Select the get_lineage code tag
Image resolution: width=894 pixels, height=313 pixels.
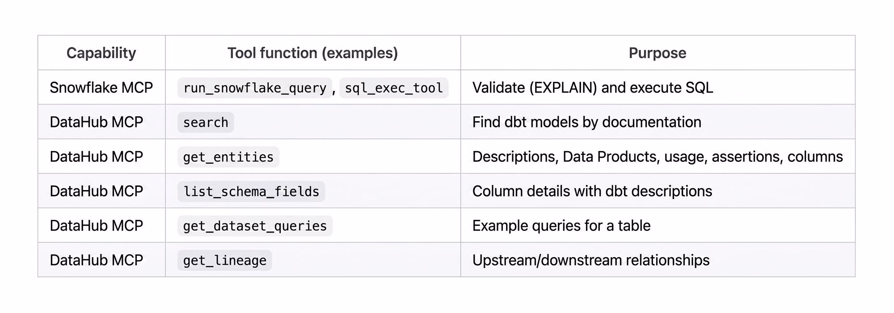tap(224, 260)
